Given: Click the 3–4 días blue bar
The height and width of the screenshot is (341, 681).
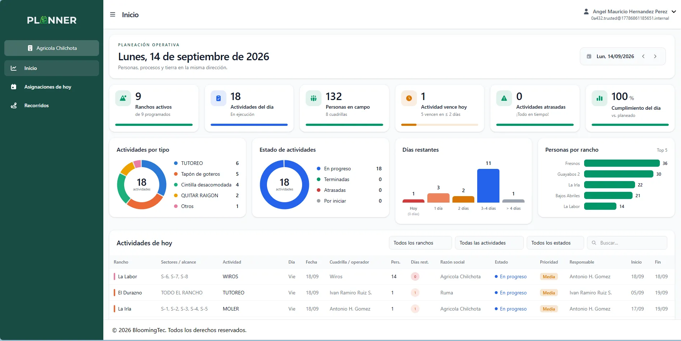Looking at the screenshot, I should 488,186.
